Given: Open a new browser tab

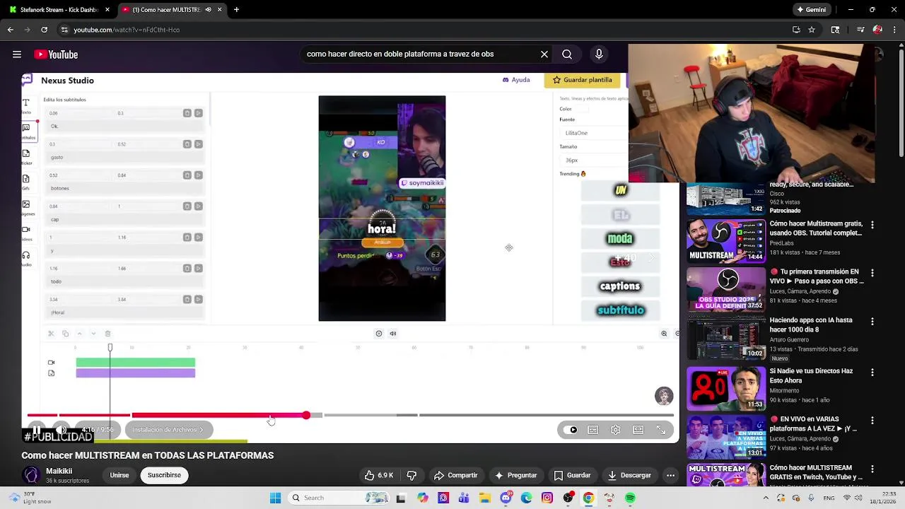Looking at the screenshot, I should (236, 10).
